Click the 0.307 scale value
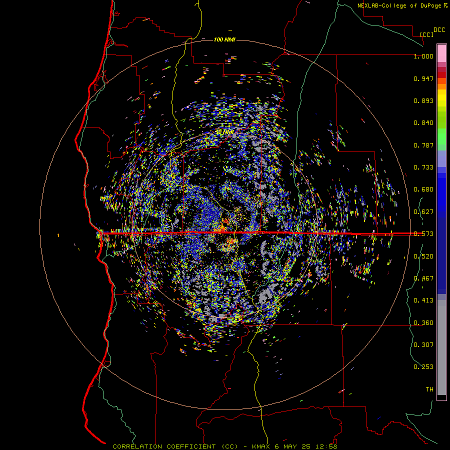This screenshot has height=450, width=450. [423, 344]
